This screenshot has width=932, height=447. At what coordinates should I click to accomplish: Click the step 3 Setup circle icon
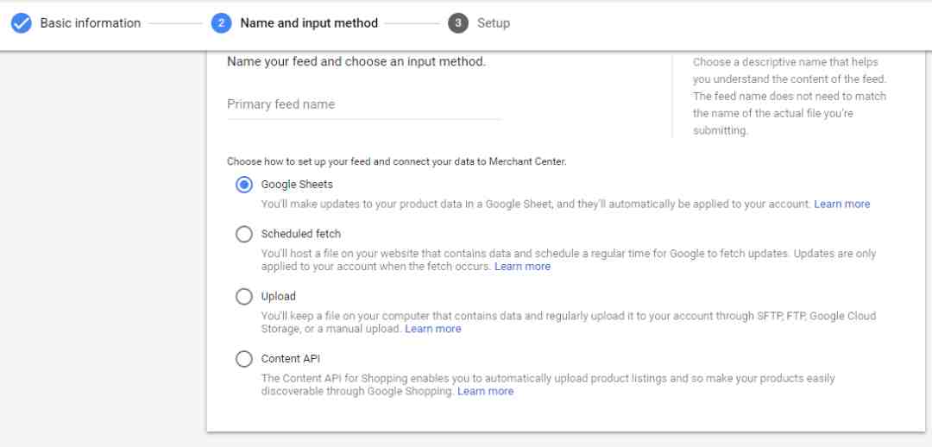point(458,24)
